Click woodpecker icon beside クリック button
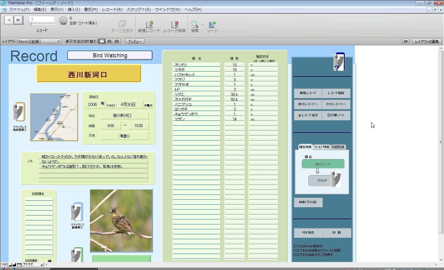Image resolution: width=444 pixels, height=270 pixels. point(336,179)
